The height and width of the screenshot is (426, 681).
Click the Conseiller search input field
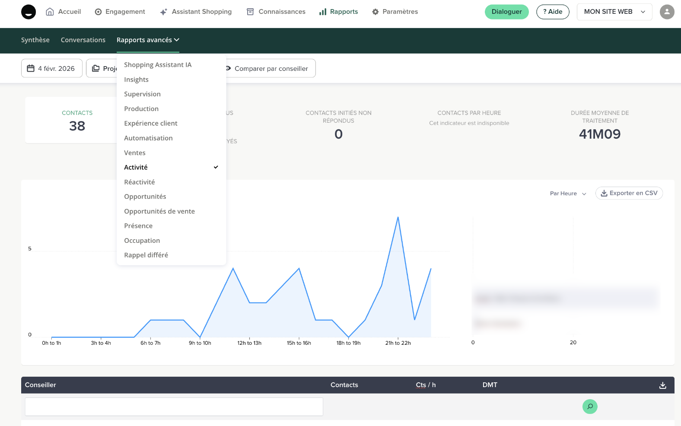point(174,407)
